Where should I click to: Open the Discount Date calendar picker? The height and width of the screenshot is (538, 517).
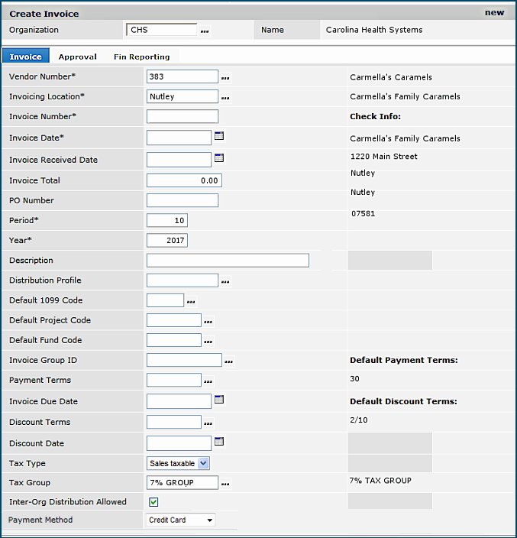tap(219, 442)
